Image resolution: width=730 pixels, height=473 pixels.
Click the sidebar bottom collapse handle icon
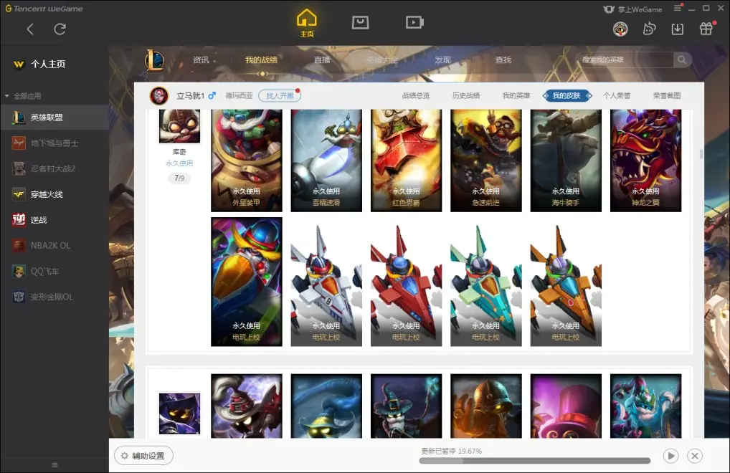[54, 465]
